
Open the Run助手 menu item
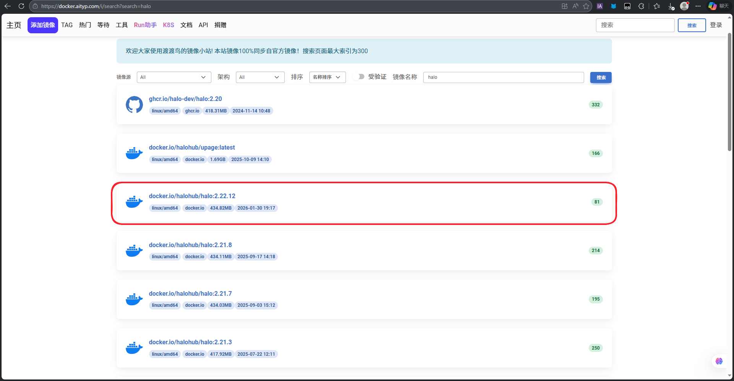click(x=145, y=25)
